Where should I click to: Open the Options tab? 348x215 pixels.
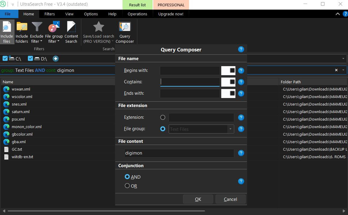coord(91,14)
